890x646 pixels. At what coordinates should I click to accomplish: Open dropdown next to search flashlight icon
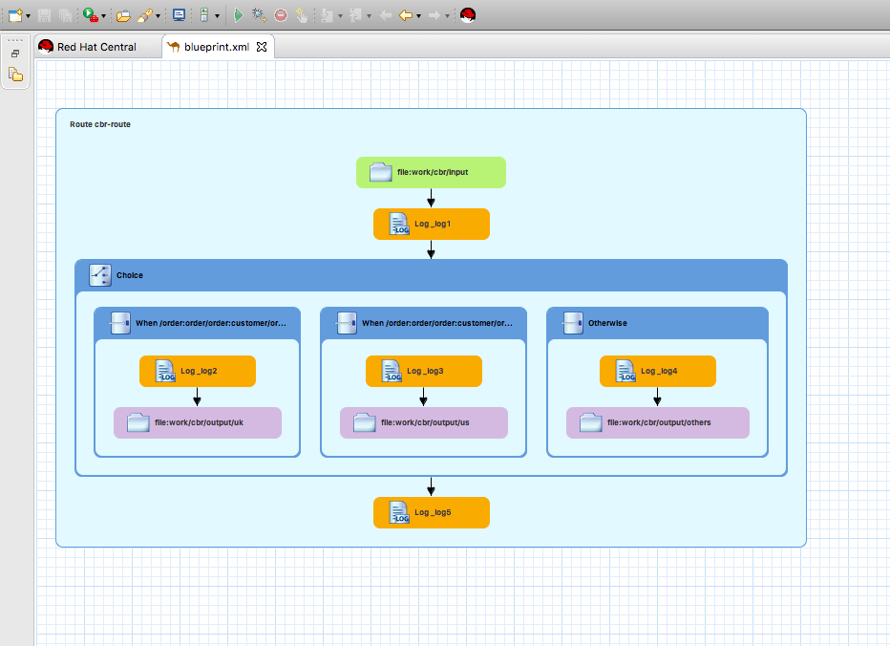click(158, 16)
